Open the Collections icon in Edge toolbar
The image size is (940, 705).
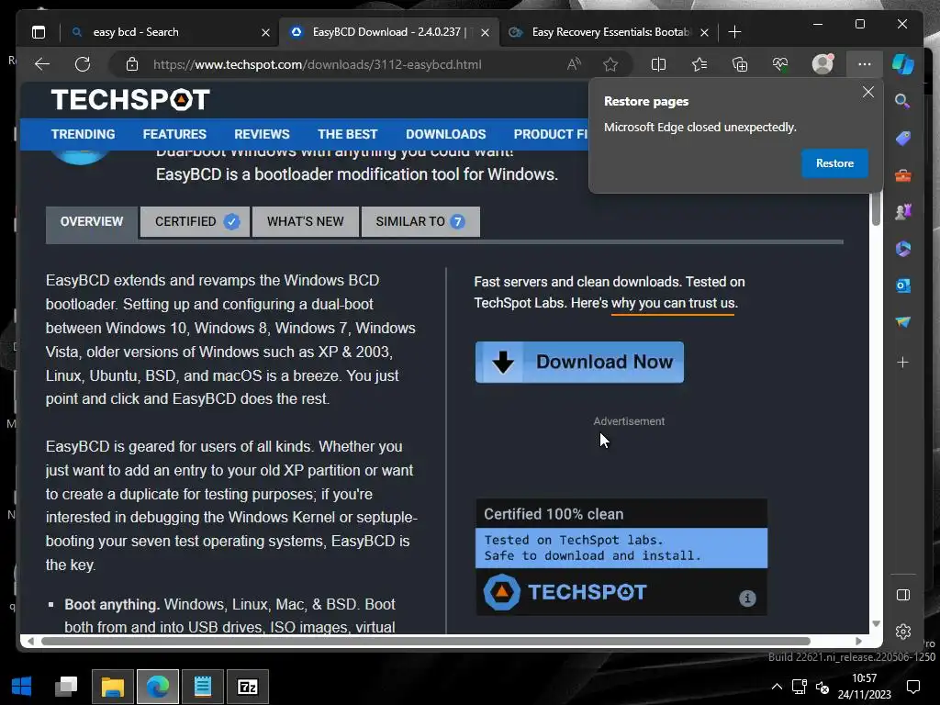740,64
